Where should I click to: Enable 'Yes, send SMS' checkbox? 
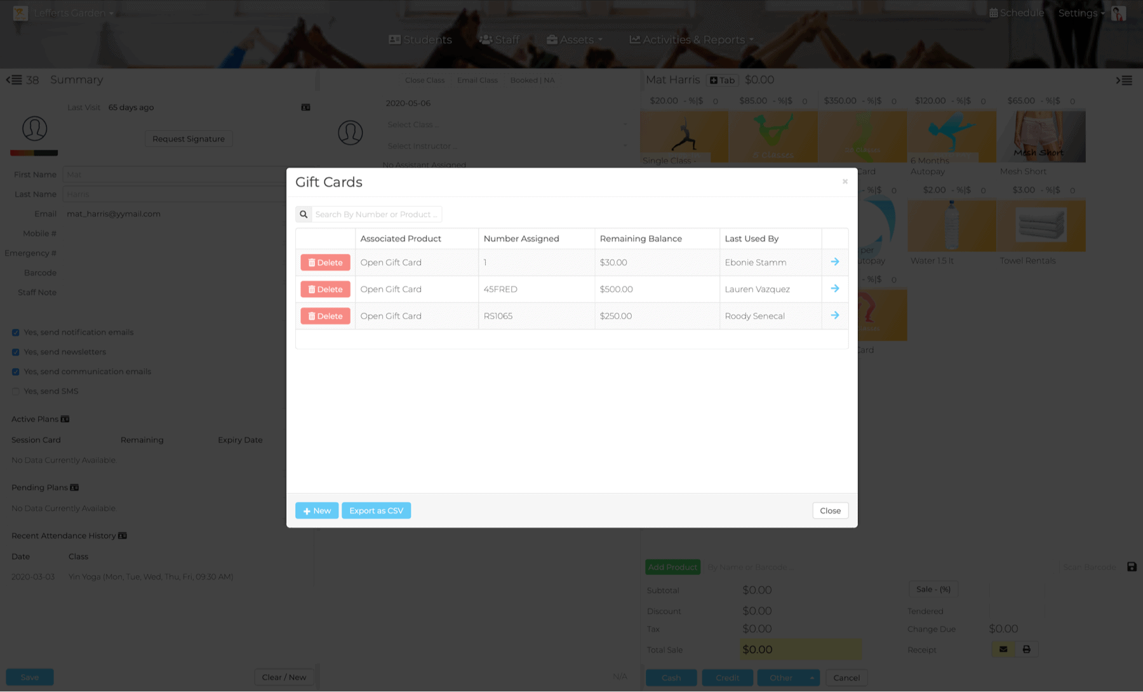[16, 392]
